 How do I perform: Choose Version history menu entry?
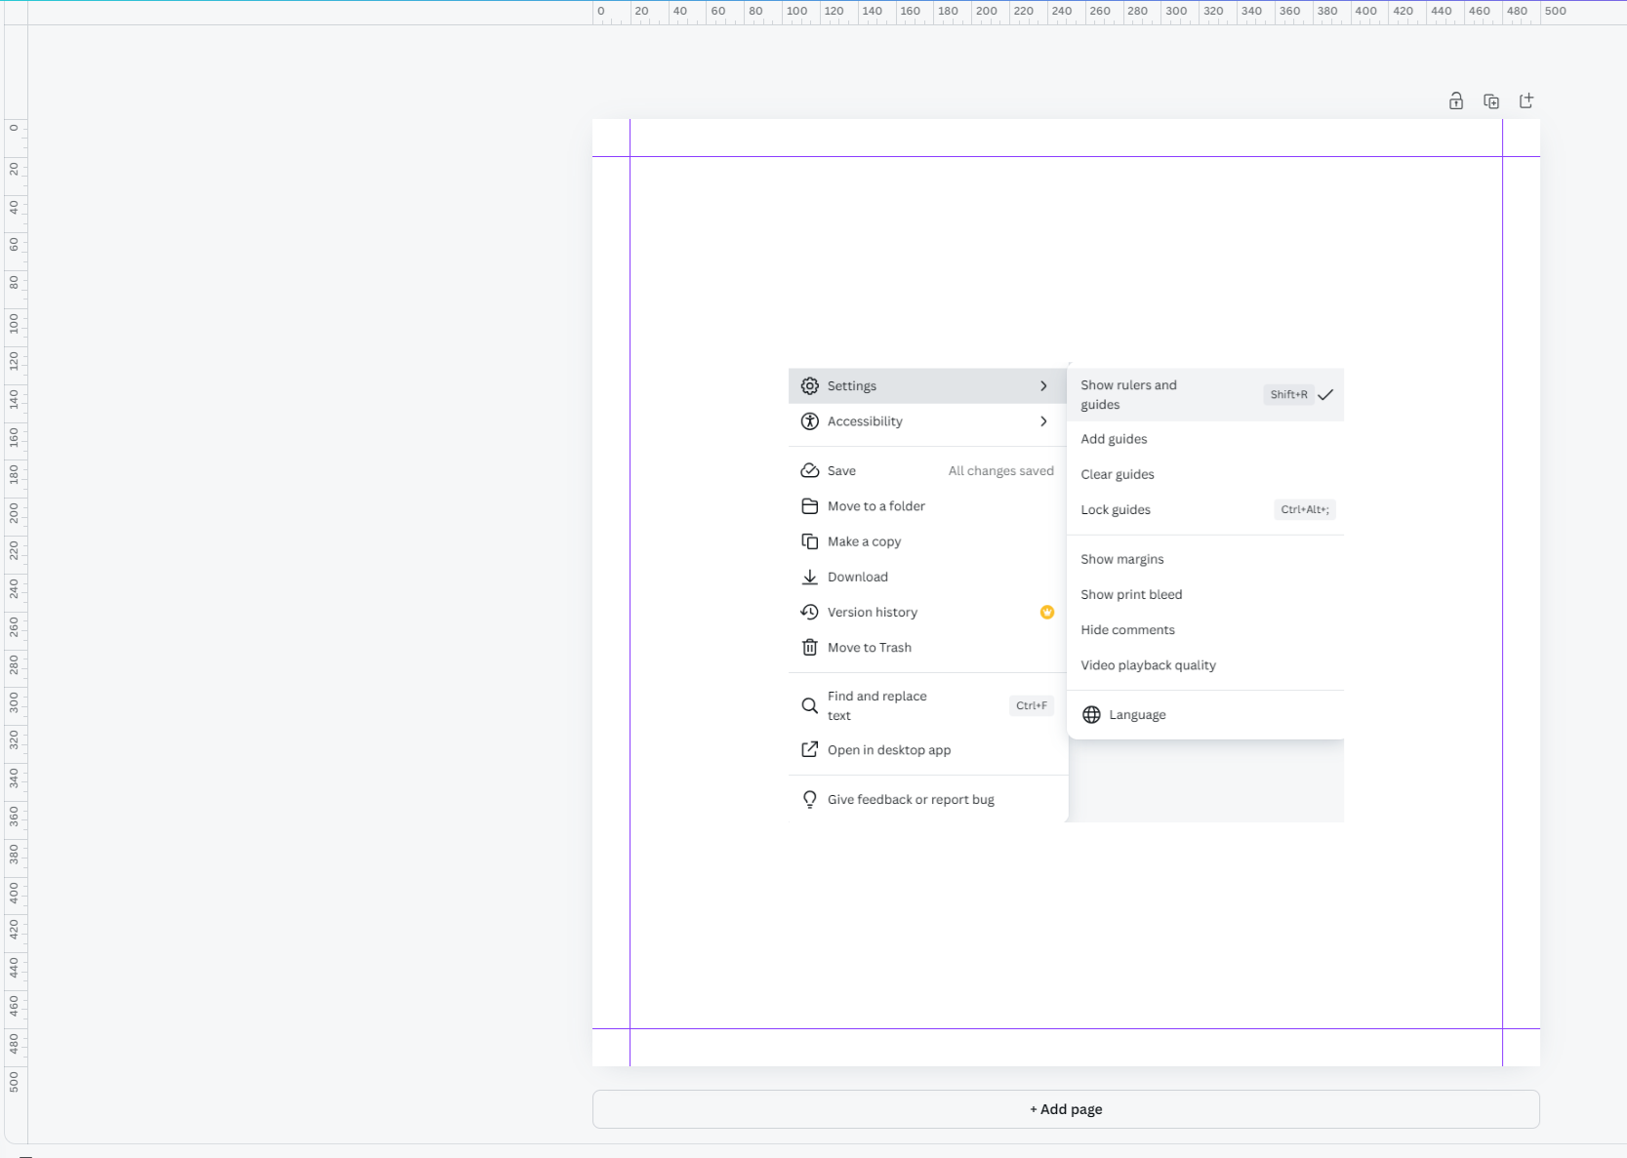coord(927,612)
